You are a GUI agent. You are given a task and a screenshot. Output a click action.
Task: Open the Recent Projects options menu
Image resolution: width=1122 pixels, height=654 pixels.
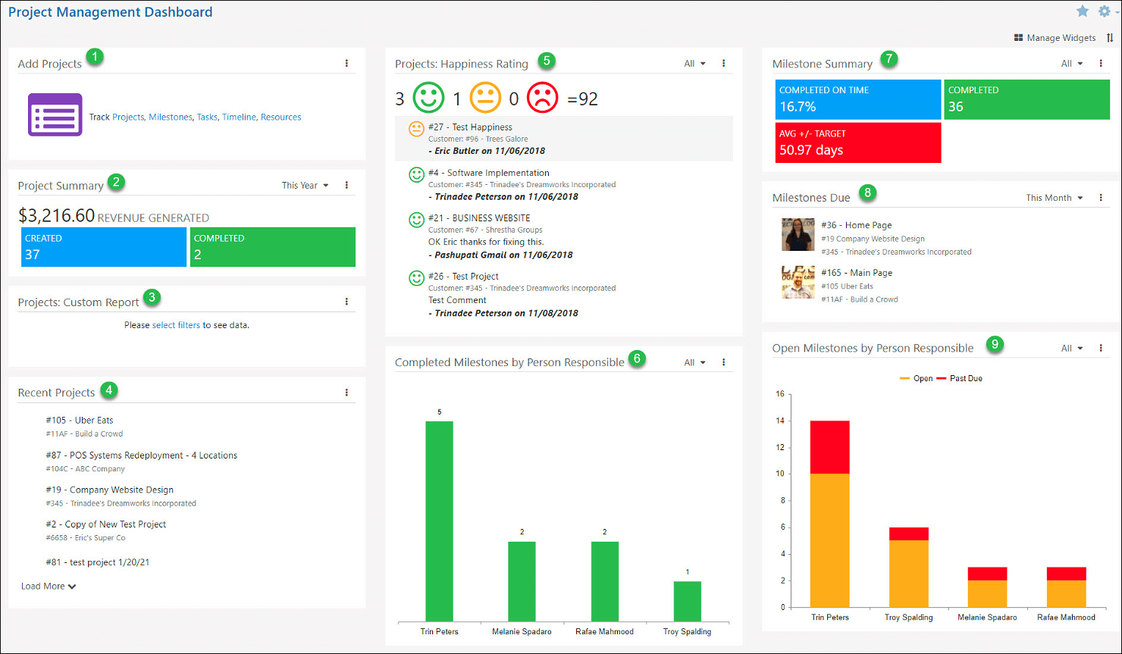(346, 392)
